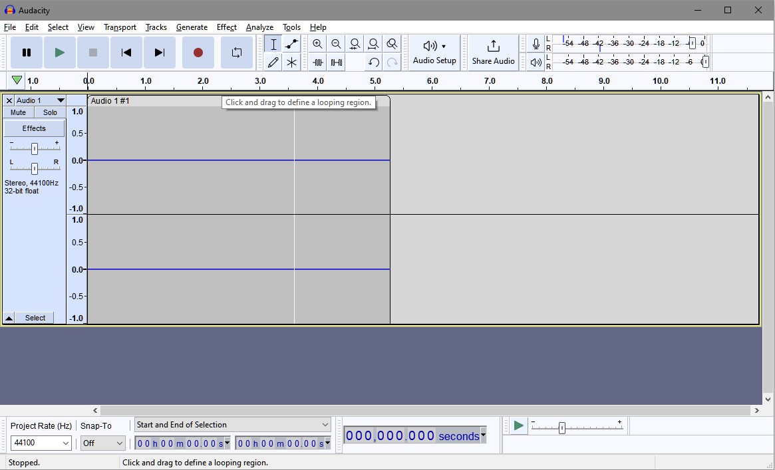Expand the Project Rate 44100 combo box
Screen dimensions: 775x470
pos(65,443)
